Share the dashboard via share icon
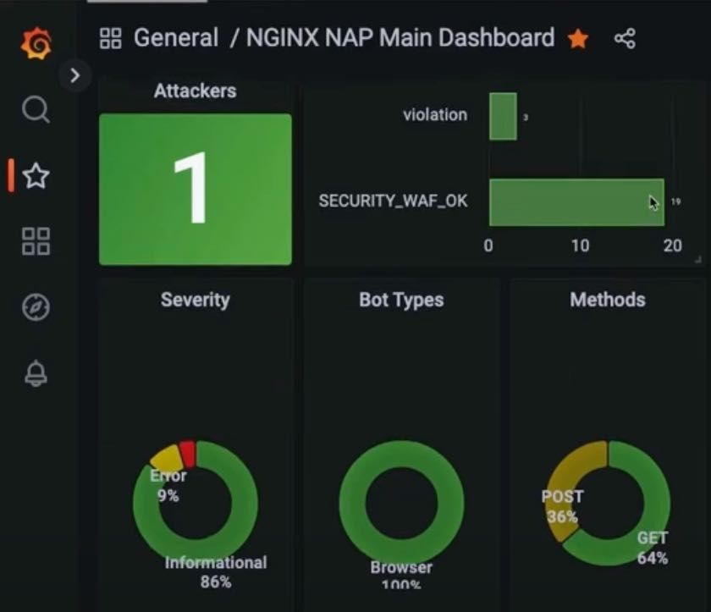The image size is (711, 612). coord(625,38)
